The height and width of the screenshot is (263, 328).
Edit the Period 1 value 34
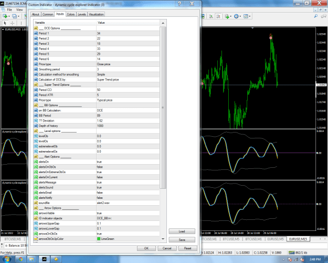point(128,33)
